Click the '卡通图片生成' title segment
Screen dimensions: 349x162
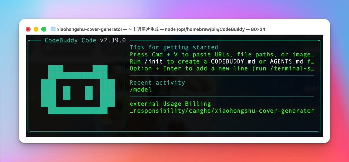145,29
